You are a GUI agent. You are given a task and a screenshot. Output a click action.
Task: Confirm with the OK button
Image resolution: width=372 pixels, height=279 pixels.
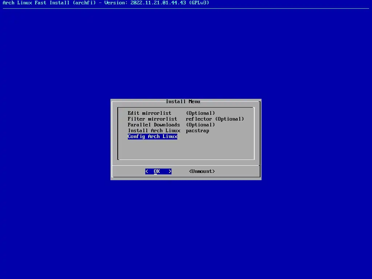click(x=158, y=171)
